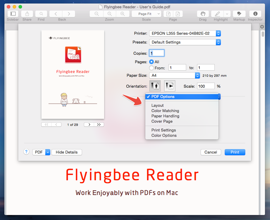270x220 pixels.
Task: Choose Print Settings from the menu
Action: (x=182, y=130)
